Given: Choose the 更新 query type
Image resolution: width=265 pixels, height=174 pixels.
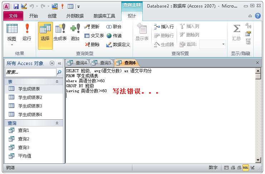Looking at the screenshot, I should pos(92,27).
